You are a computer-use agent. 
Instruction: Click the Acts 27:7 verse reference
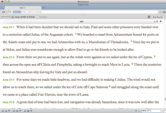click(9, 80)
